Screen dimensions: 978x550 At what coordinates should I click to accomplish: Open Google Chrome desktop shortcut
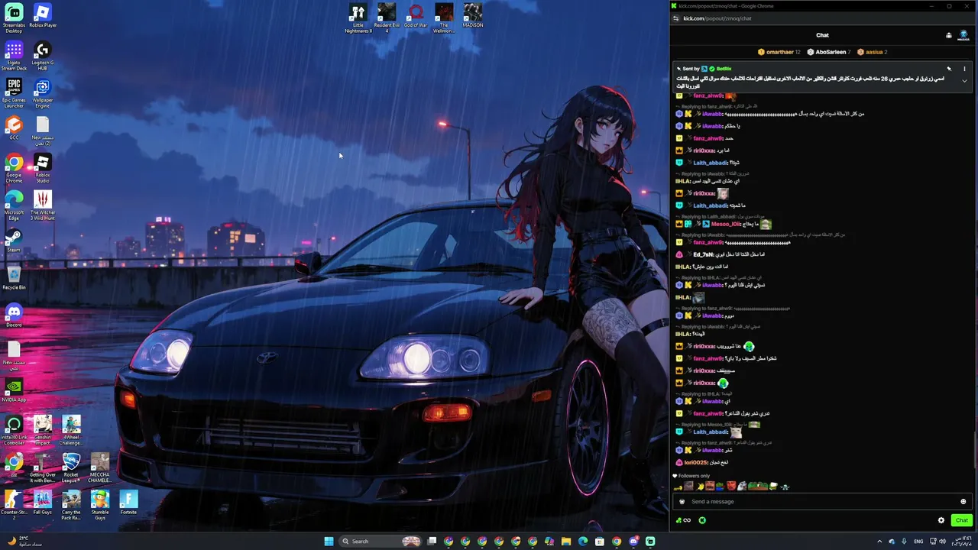pos(14,168)
